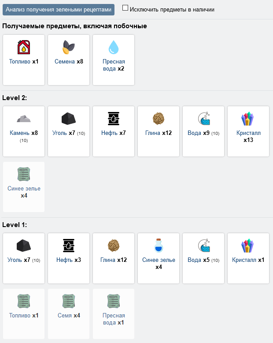Click the clay ball icon in Level 1
Screen dimensions: 273x343
[x=114, y=246]
